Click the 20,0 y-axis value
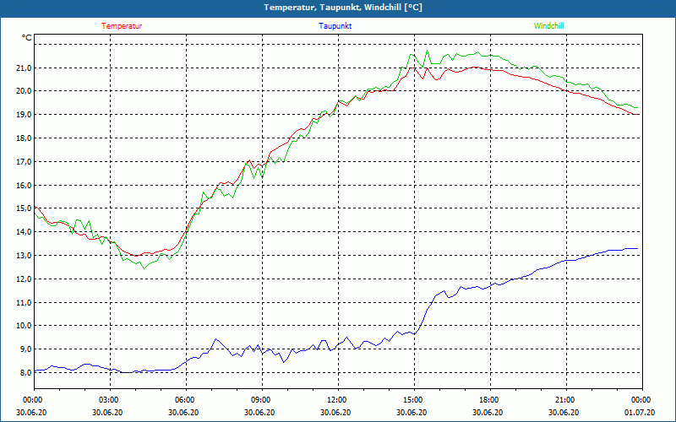 [25, 91]
